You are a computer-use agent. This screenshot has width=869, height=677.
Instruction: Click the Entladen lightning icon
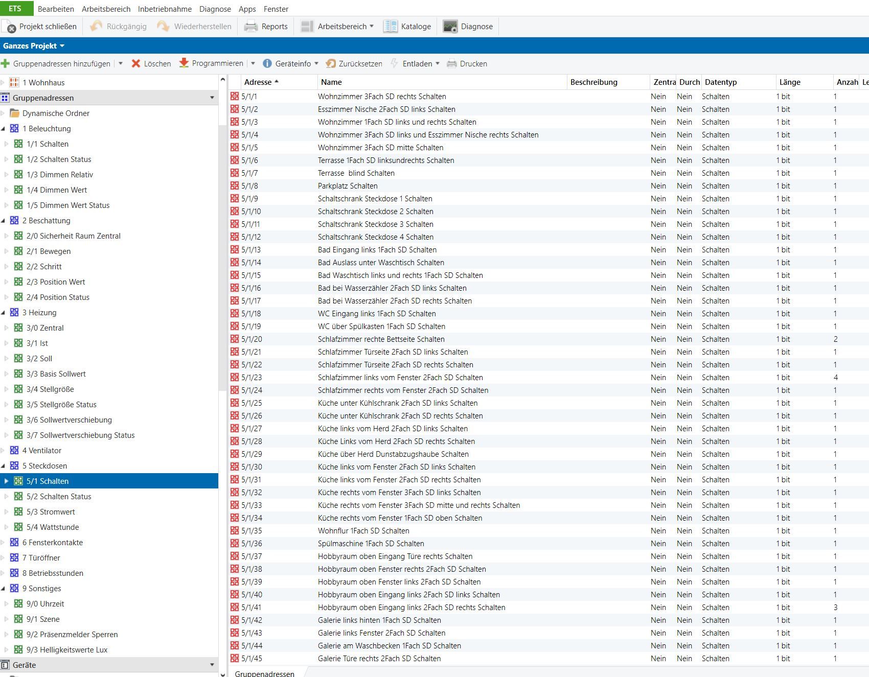click(394, 63)
